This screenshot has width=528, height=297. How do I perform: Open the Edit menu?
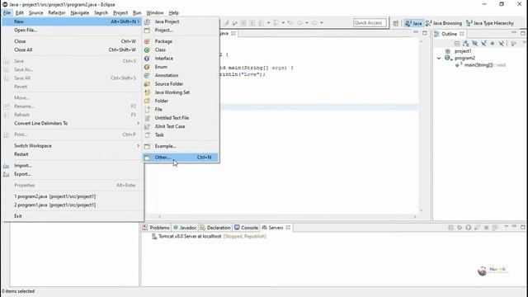(x=20, y=13)
